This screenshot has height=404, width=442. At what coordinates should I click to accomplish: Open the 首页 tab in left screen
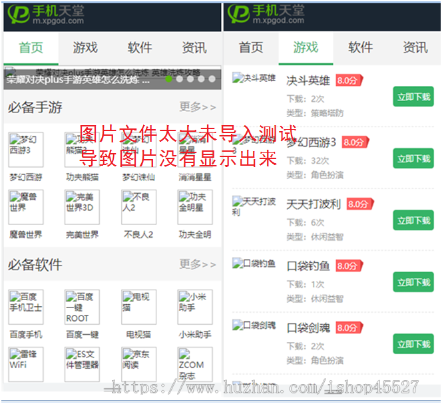click(x=31, y=48)
